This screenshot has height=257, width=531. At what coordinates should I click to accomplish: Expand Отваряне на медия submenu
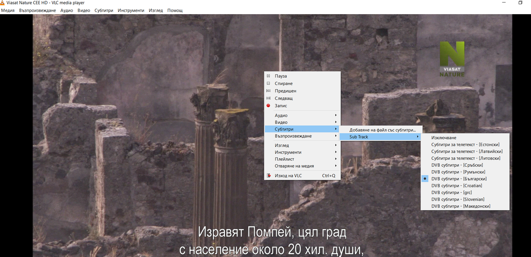[302, 166]
